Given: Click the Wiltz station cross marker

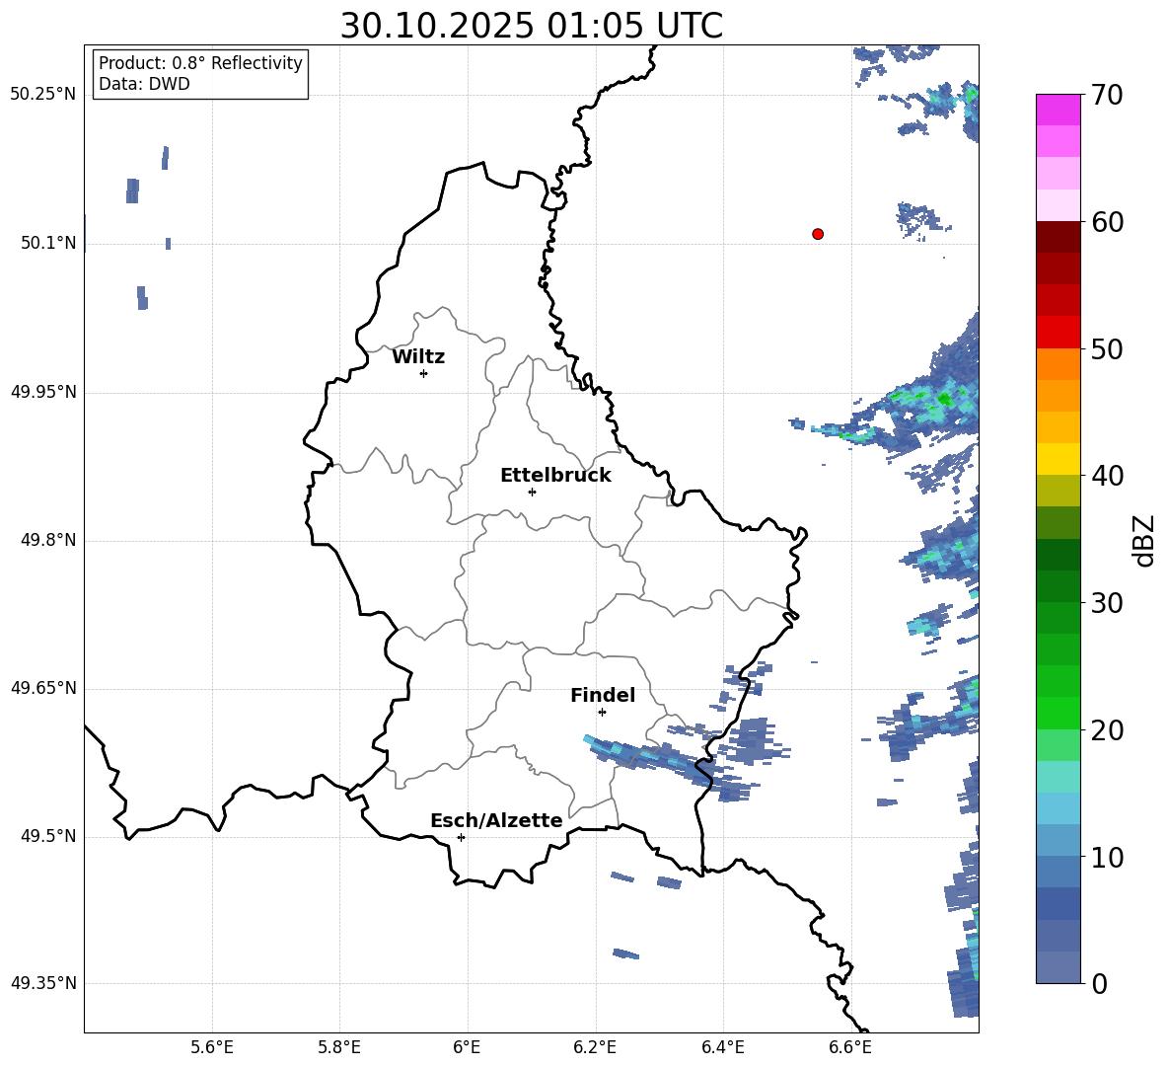Looking at the screenshot, I should pos(423,373).
